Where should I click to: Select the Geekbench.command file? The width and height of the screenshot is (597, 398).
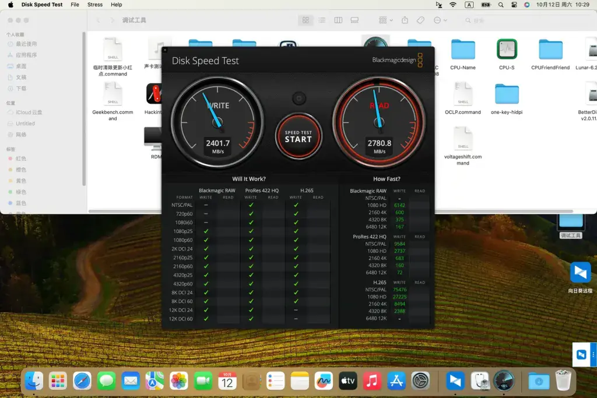click(113, 101)
